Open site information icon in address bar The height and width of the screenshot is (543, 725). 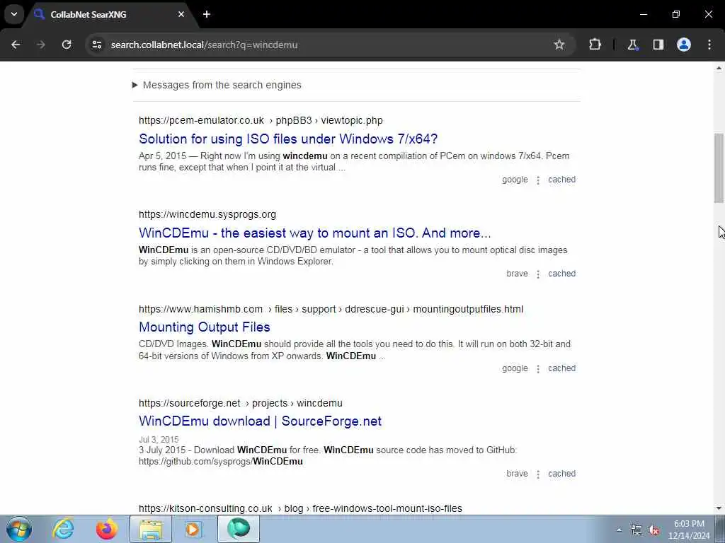(x=96, y=45)
